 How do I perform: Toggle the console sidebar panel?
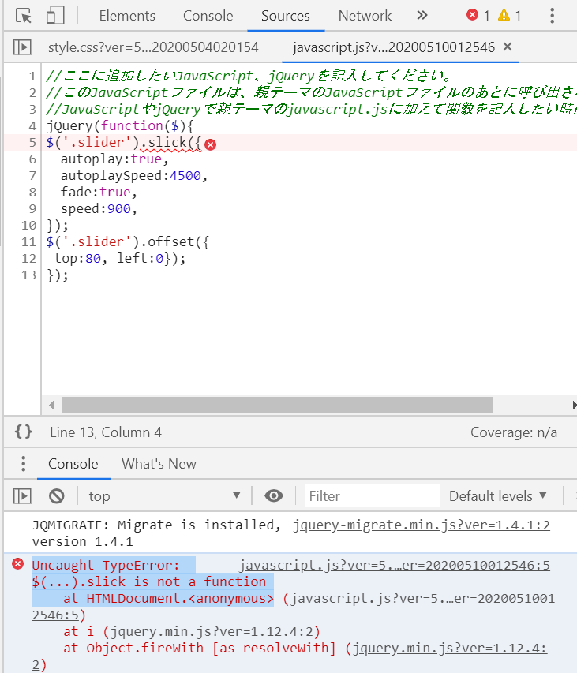click(x=22, y=495)
